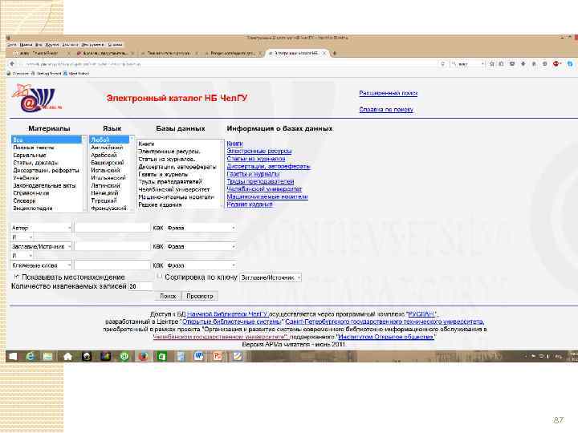Launch Internet Explorer from the taskbar

point(31,356)
